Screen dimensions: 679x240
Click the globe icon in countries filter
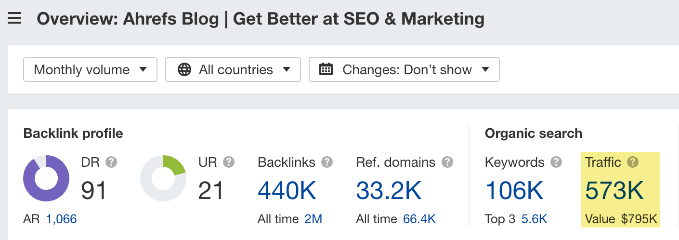tap(184, 69)
